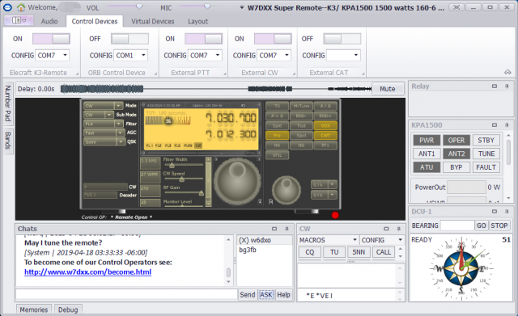
Task: Open the Layout tab
Action: 197,21
